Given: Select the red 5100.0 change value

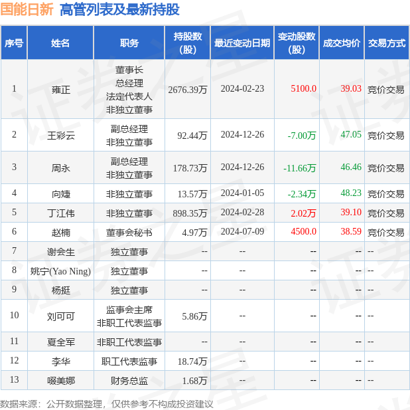Looking at the screenshot, I should [303, 88].
